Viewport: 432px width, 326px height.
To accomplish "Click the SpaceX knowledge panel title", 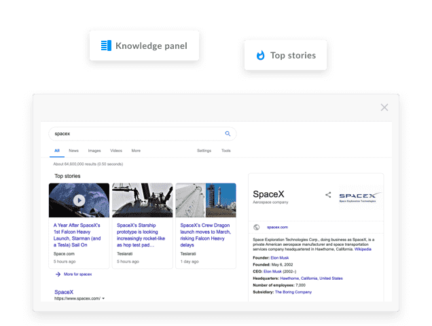I will [268, 194].
